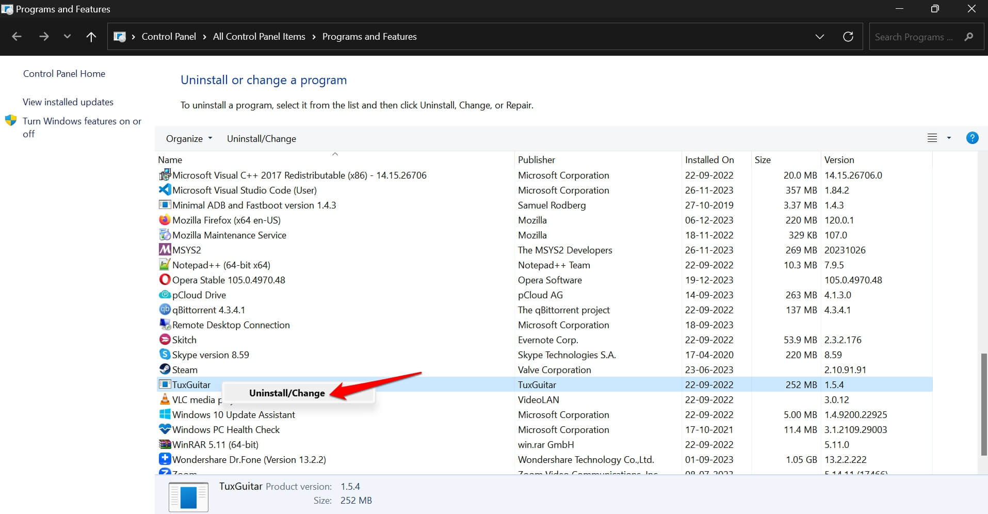Go up one folder level
988x514 pixels.
(91, 37)
